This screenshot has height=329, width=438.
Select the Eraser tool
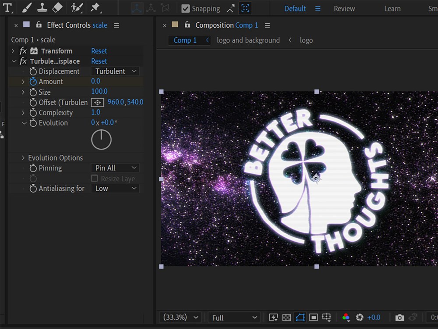(x=57, y=8)
